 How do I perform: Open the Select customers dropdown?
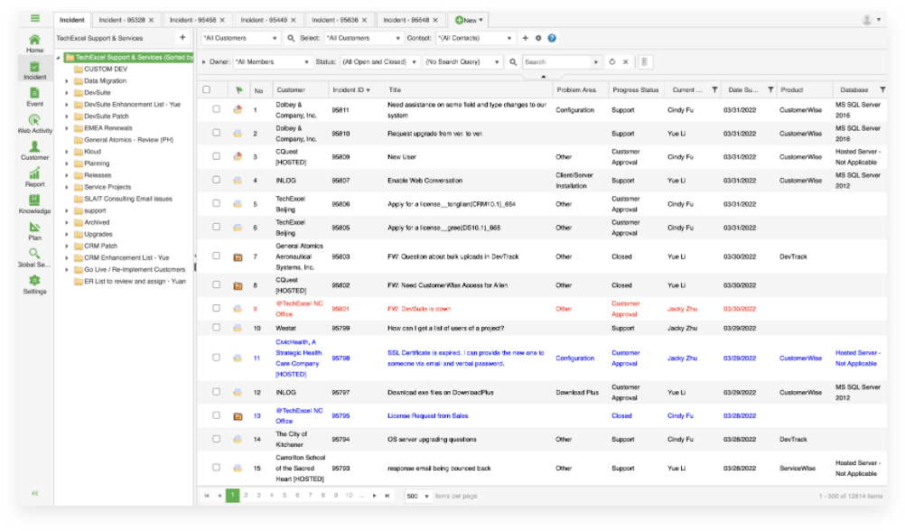coord(363,38)
